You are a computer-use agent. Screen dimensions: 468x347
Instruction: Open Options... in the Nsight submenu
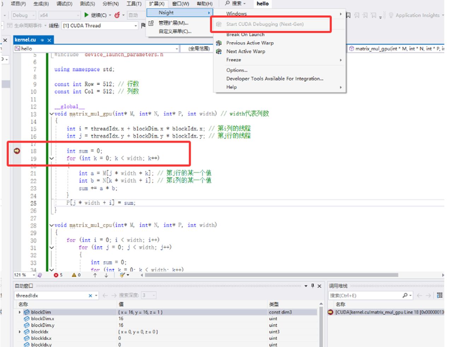[x=237, y=70]
